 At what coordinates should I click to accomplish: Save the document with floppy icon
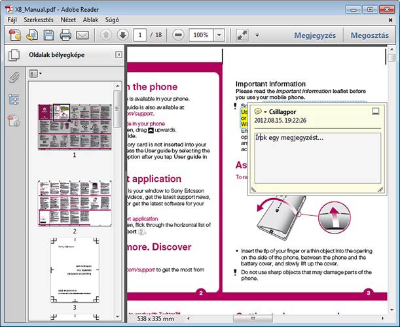48,35
